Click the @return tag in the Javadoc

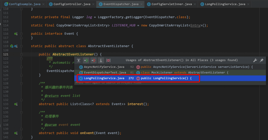click(52, 96)
